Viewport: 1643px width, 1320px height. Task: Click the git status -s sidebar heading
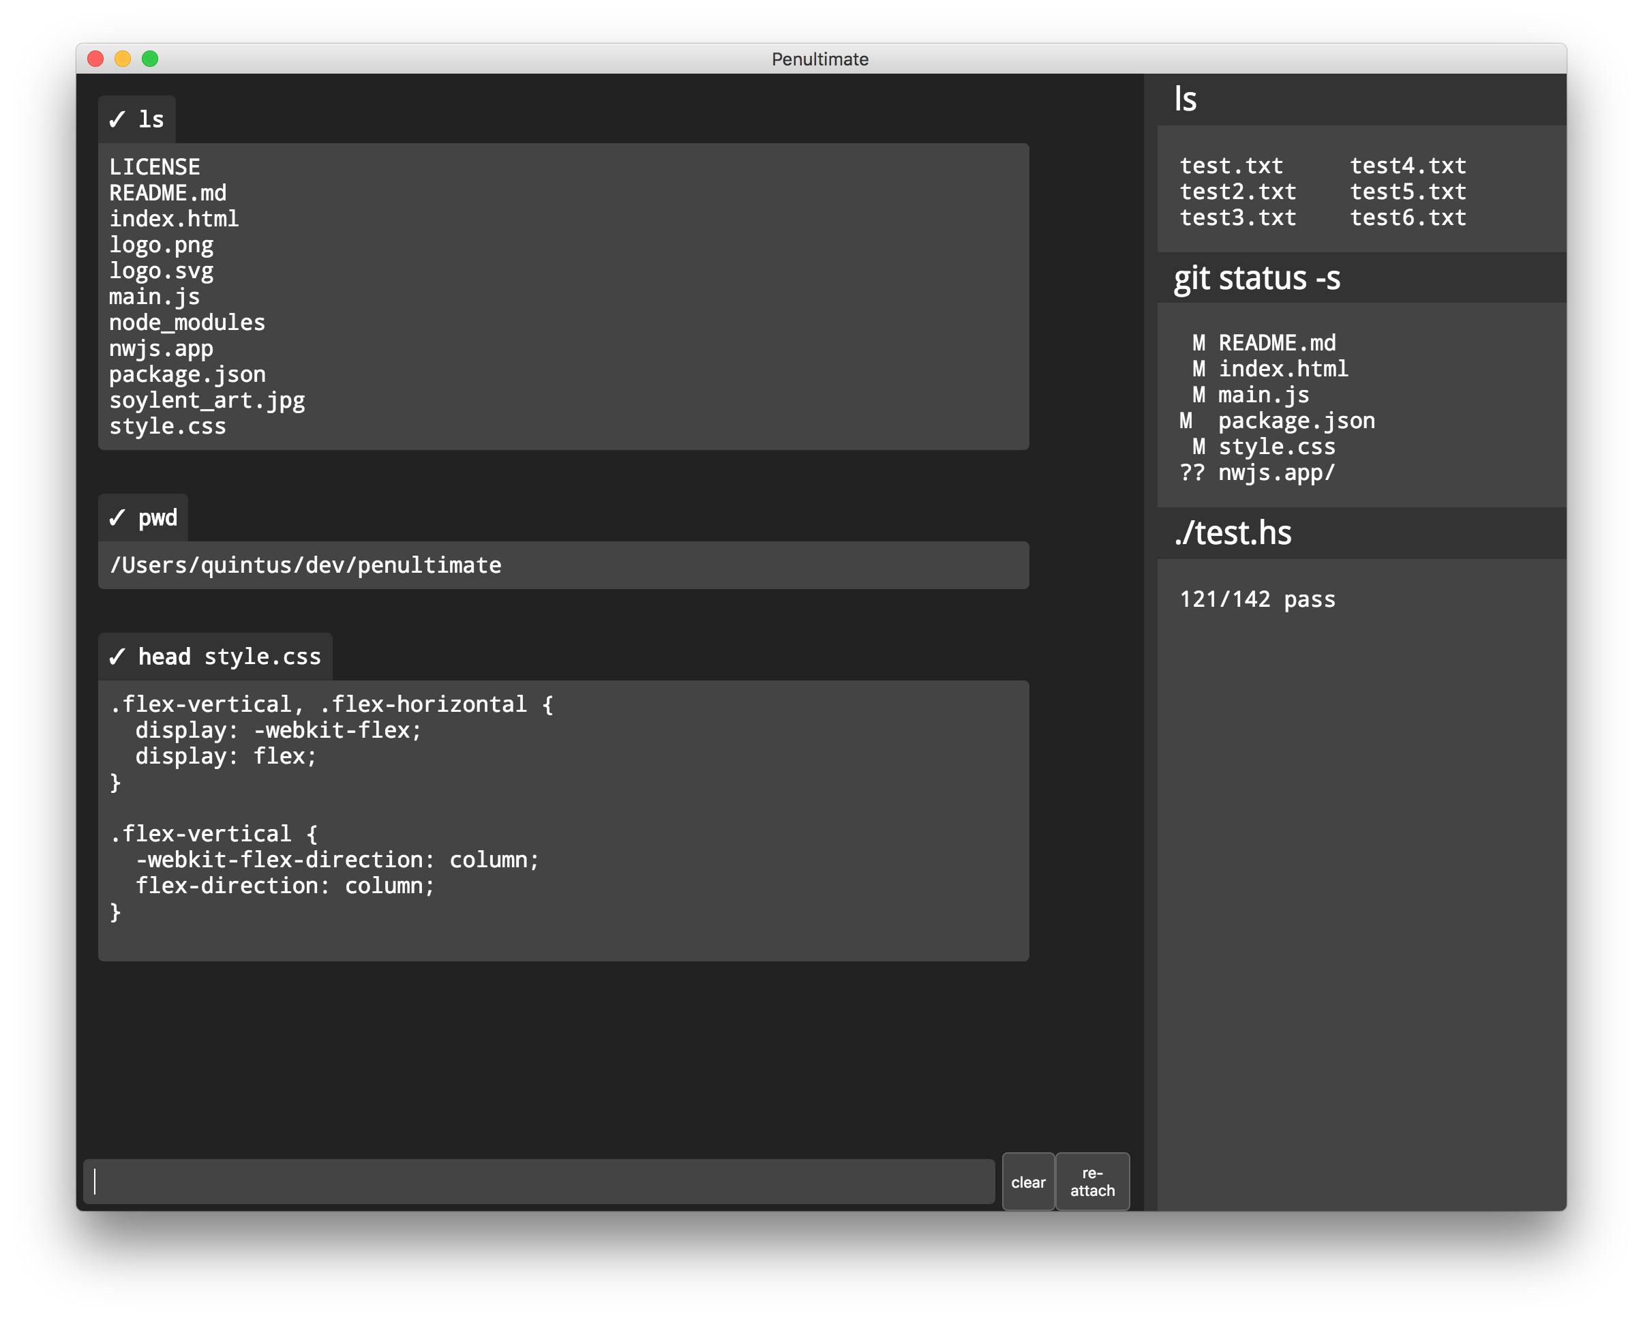click(1256, 278)
